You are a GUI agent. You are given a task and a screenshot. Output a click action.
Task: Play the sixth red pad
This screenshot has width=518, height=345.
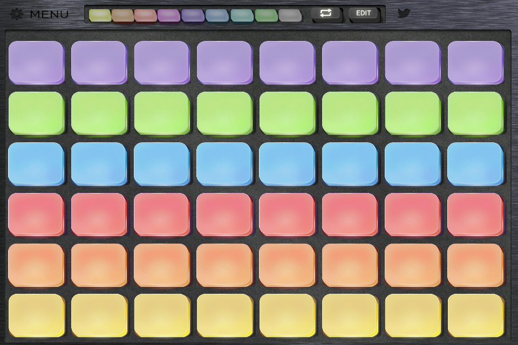point(350,215)
